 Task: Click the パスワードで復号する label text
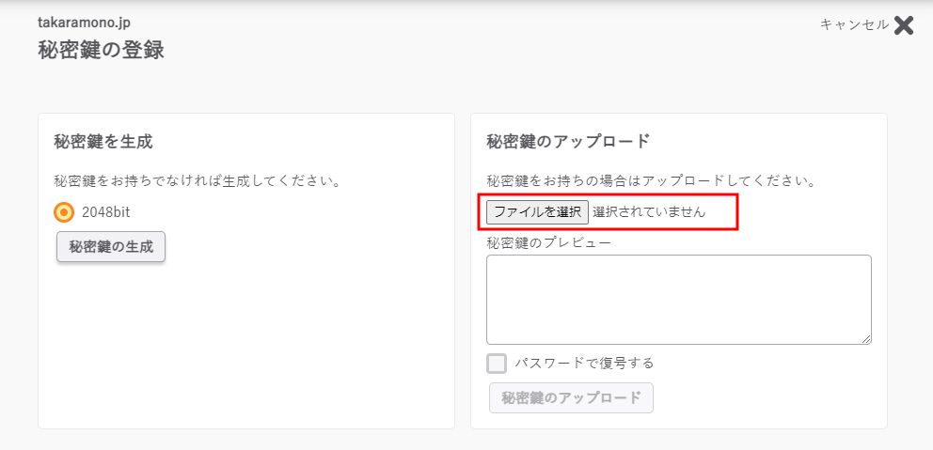583,364
